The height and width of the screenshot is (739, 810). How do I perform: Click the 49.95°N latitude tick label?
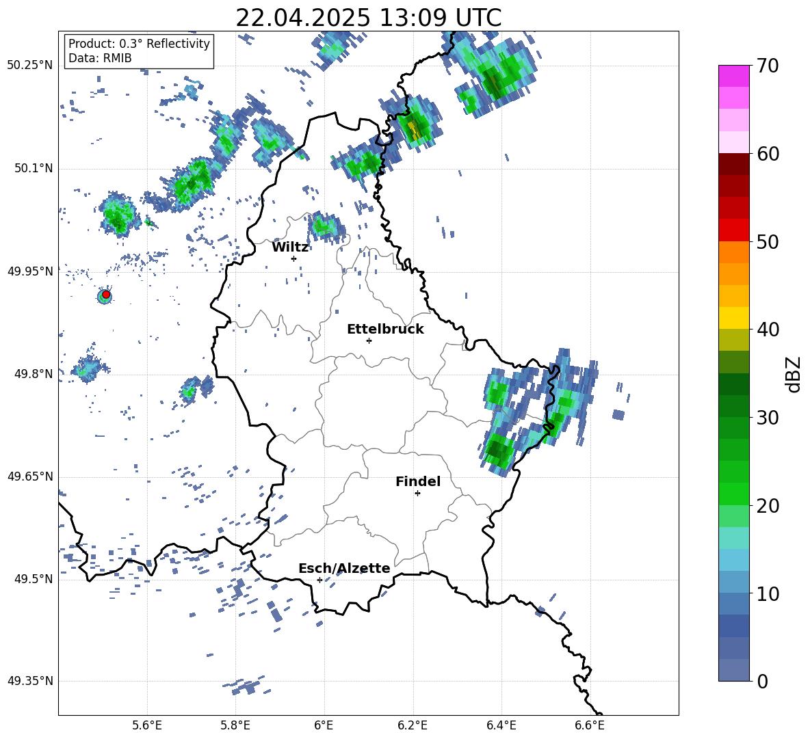30,271
